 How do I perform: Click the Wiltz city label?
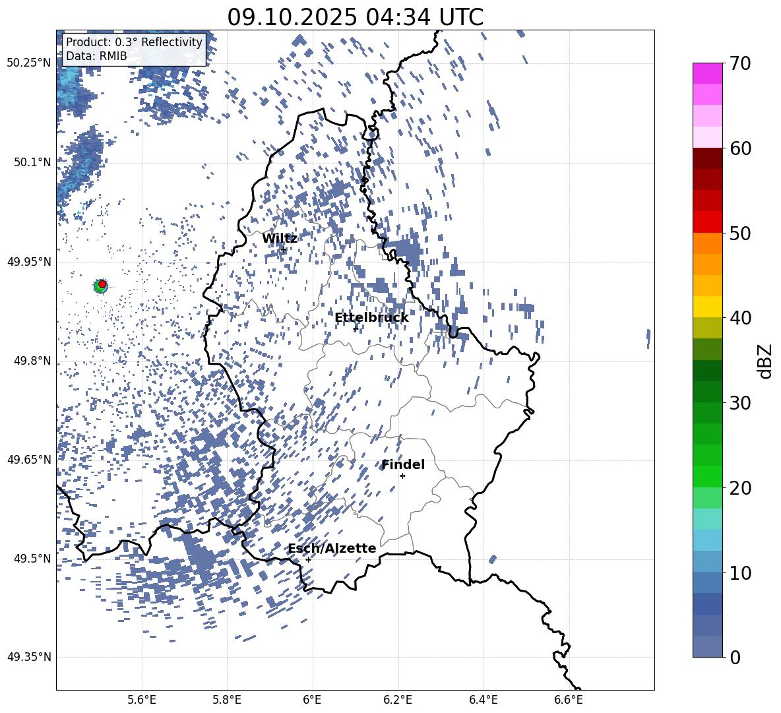coord(280,239)
